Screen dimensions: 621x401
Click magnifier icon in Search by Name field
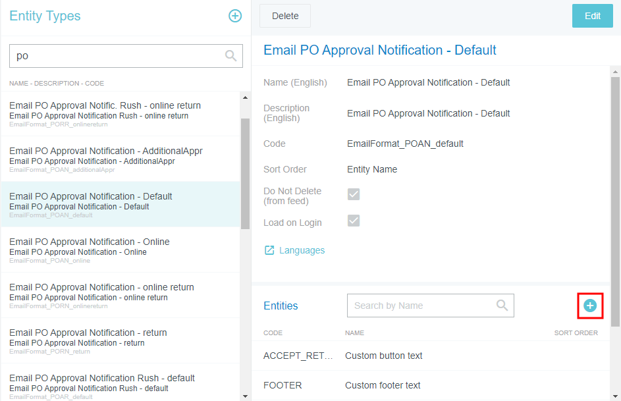pyautogui.click(x=502, y=306)
